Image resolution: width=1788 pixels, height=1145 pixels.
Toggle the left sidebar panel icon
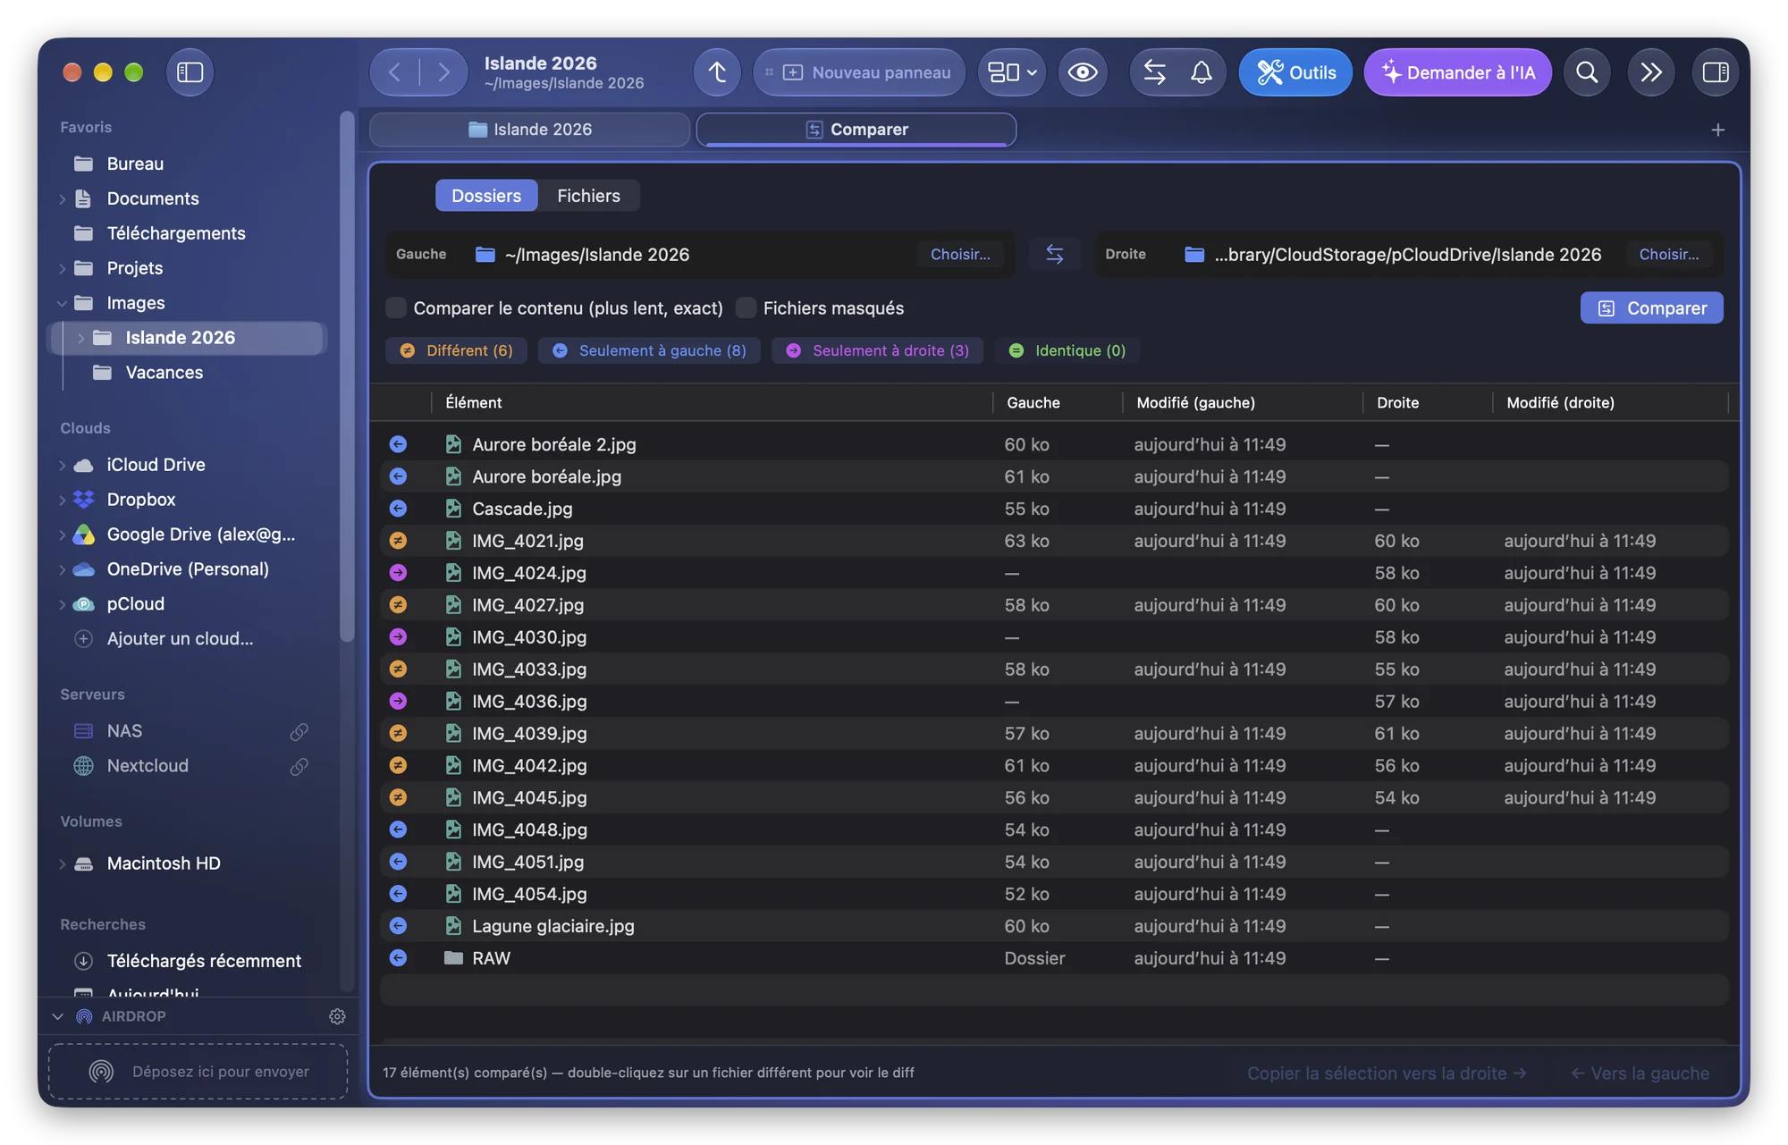(190, 72)
